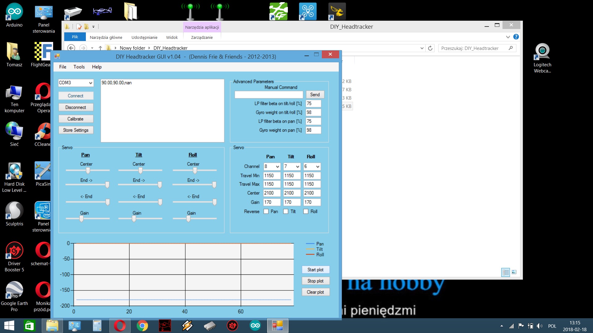Expand the Explorer ribbon chevron
Image resolution: width=593 pixels, height=333 pixels.
coord(508,37)
